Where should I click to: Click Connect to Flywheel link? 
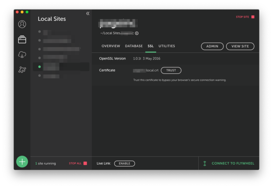[233, 164]
